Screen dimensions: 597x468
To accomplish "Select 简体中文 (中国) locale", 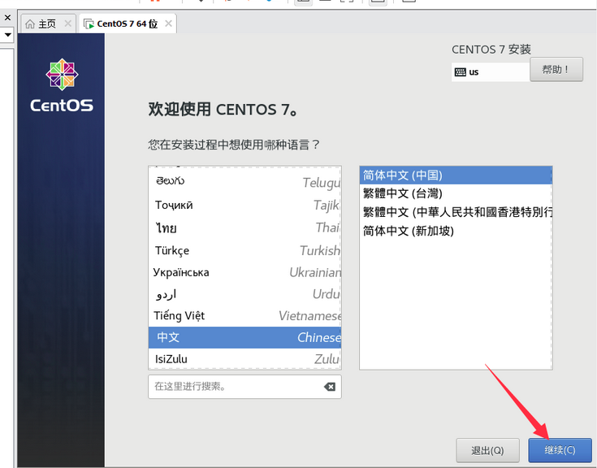I will click(455, 175).
